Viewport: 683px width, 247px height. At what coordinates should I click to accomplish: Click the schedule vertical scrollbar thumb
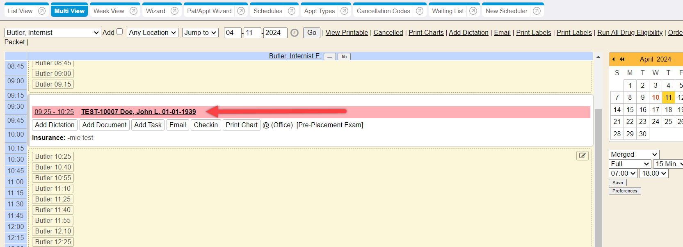(598, 176)
